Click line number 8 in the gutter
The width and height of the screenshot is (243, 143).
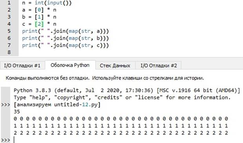click(9, 52)
